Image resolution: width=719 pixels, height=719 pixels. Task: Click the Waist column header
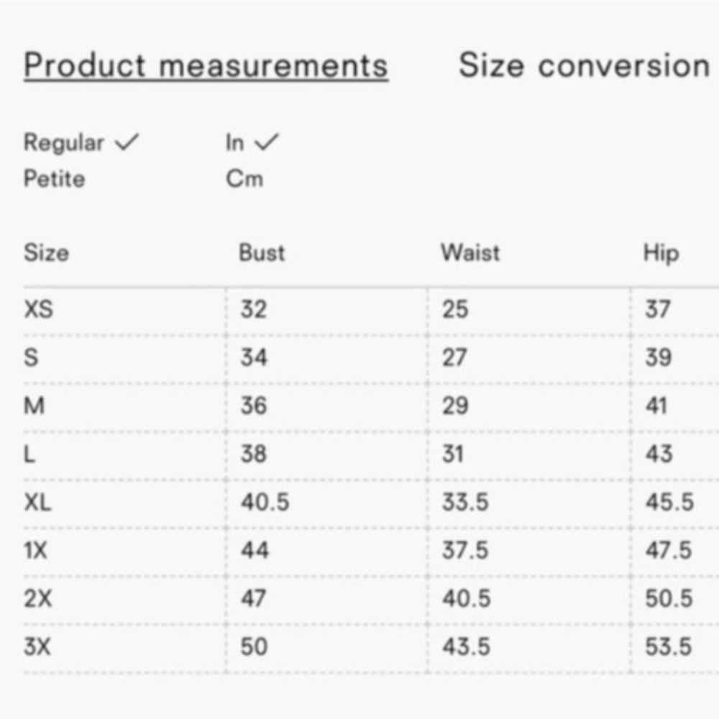[470, 252]
